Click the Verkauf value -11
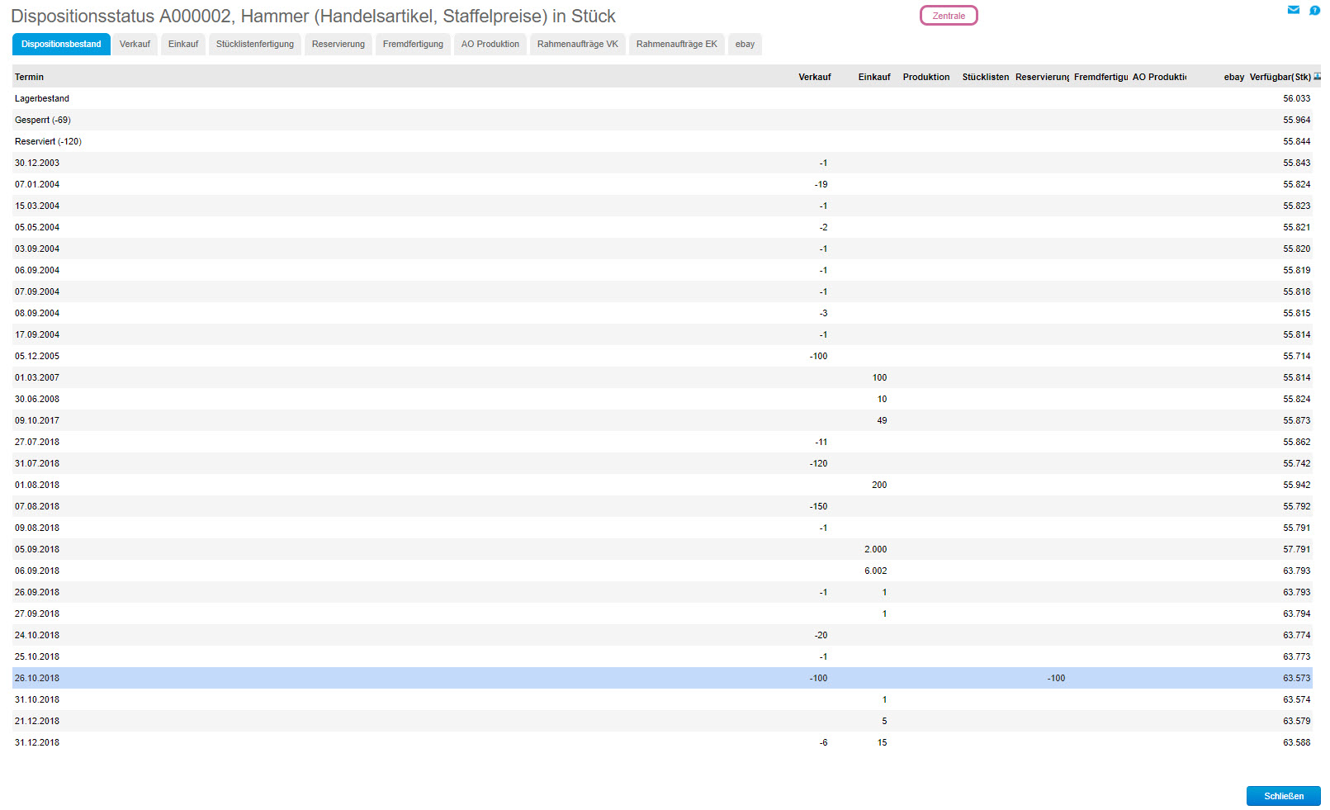 click(x=821, y=442)
